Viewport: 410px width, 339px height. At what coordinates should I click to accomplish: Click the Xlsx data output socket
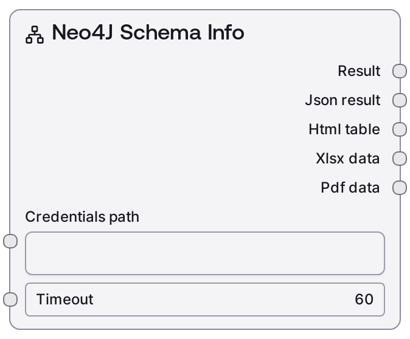pyautogui.click(x=399, y=159)
